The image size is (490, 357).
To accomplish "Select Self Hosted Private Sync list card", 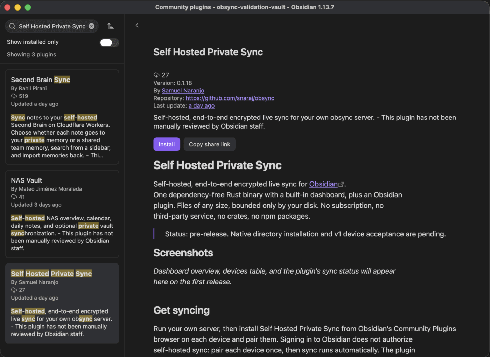I will point(62,303).
